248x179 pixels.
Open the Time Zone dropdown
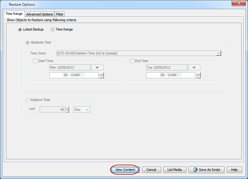[x=218, y=53]
